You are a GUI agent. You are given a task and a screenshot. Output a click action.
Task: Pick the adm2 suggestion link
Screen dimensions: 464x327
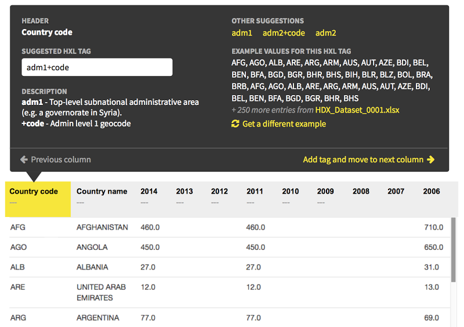(x=325, y=33)
